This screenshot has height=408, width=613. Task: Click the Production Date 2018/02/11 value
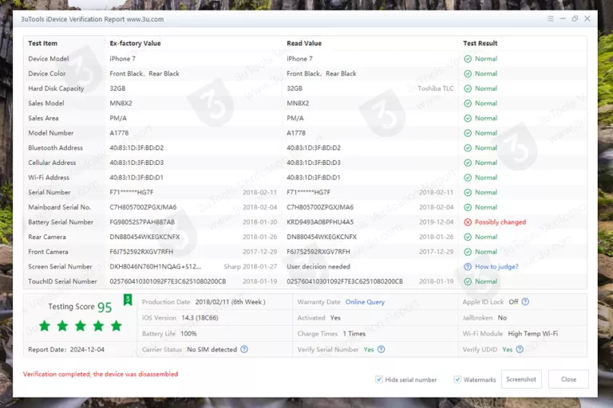tap(230, 302)
